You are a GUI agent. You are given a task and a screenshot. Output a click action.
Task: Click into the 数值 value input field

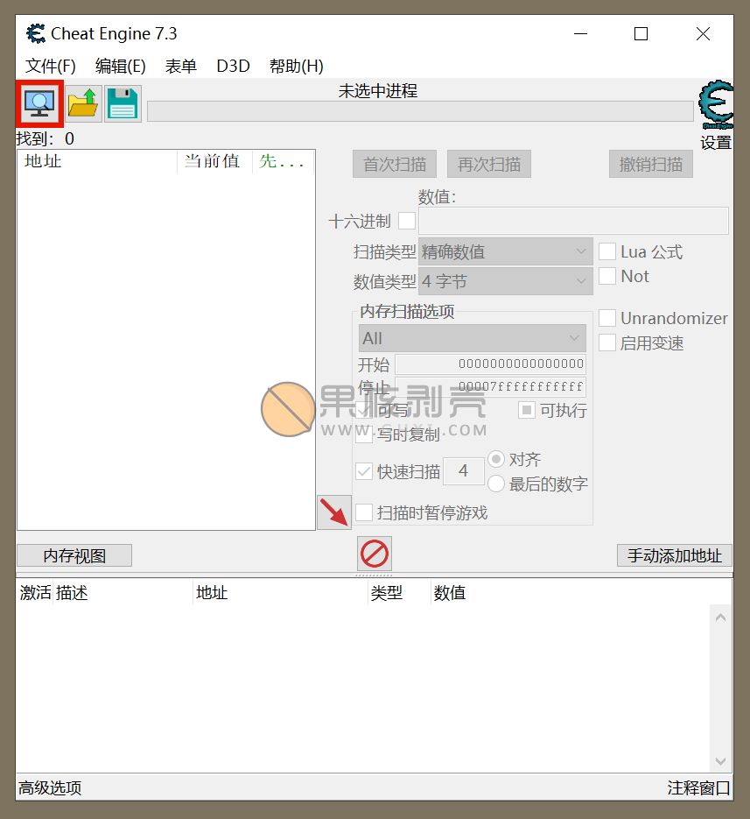click(x=573, y=221)
